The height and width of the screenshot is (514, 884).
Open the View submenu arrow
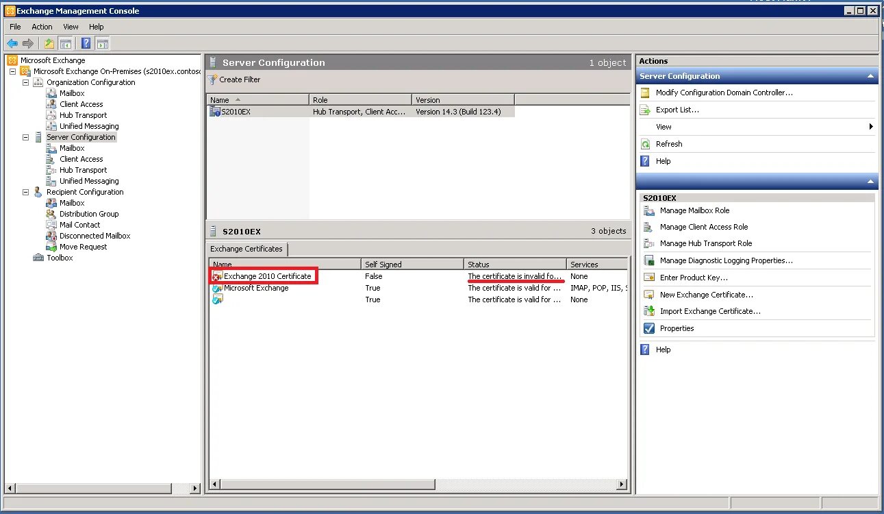point(871,127)
